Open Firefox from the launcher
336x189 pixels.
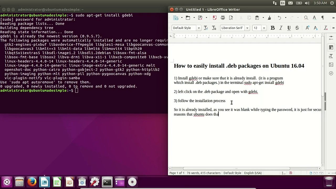pyautogui.click(x=32, y=182)
